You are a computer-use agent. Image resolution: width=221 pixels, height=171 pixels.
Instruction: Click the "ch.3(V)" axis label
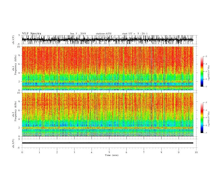(x=13, y=143)
